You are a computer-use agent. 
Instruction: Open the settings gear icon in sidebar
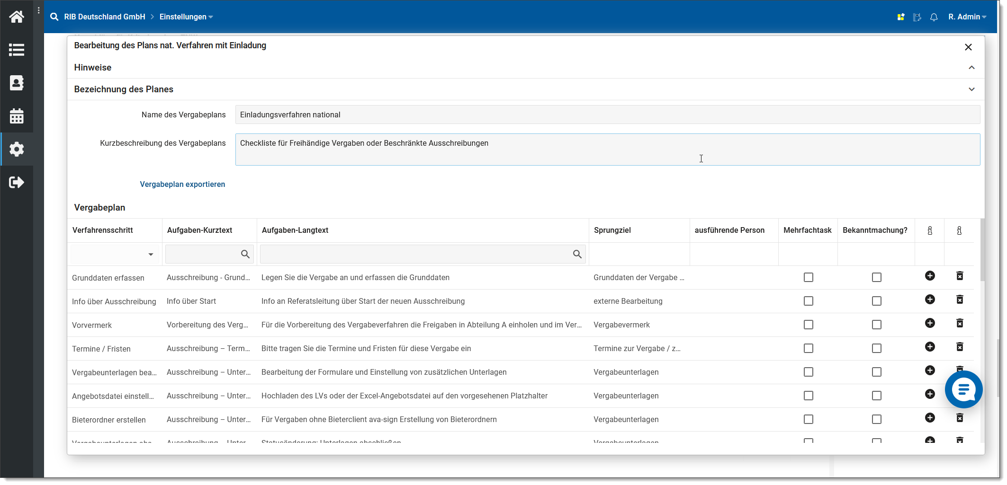click(x=17, y=149)
